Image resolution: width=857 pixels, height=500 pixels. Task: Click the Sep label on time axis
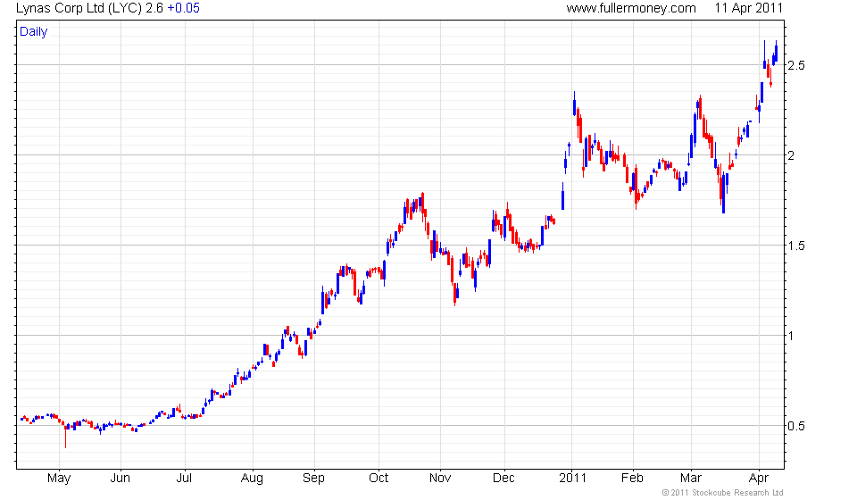(313, 479)
